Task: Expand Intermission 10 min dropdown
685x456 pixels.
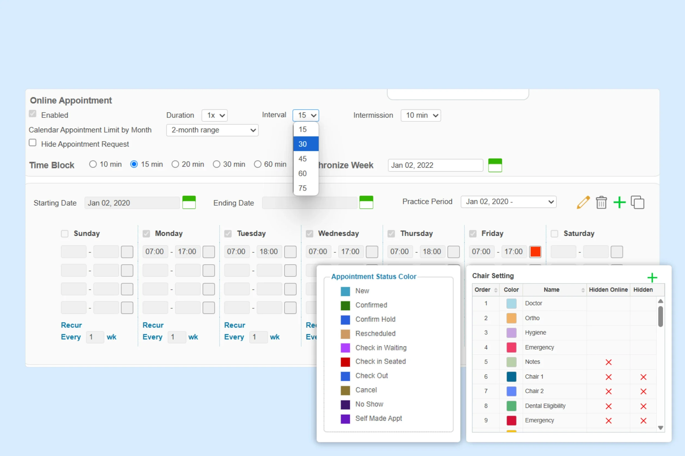Action: (421, 115)
